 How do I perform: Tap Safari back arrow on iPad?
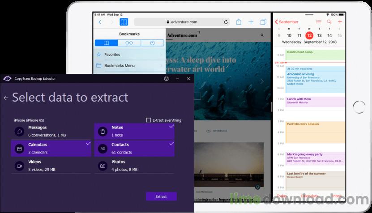(100, 22)
